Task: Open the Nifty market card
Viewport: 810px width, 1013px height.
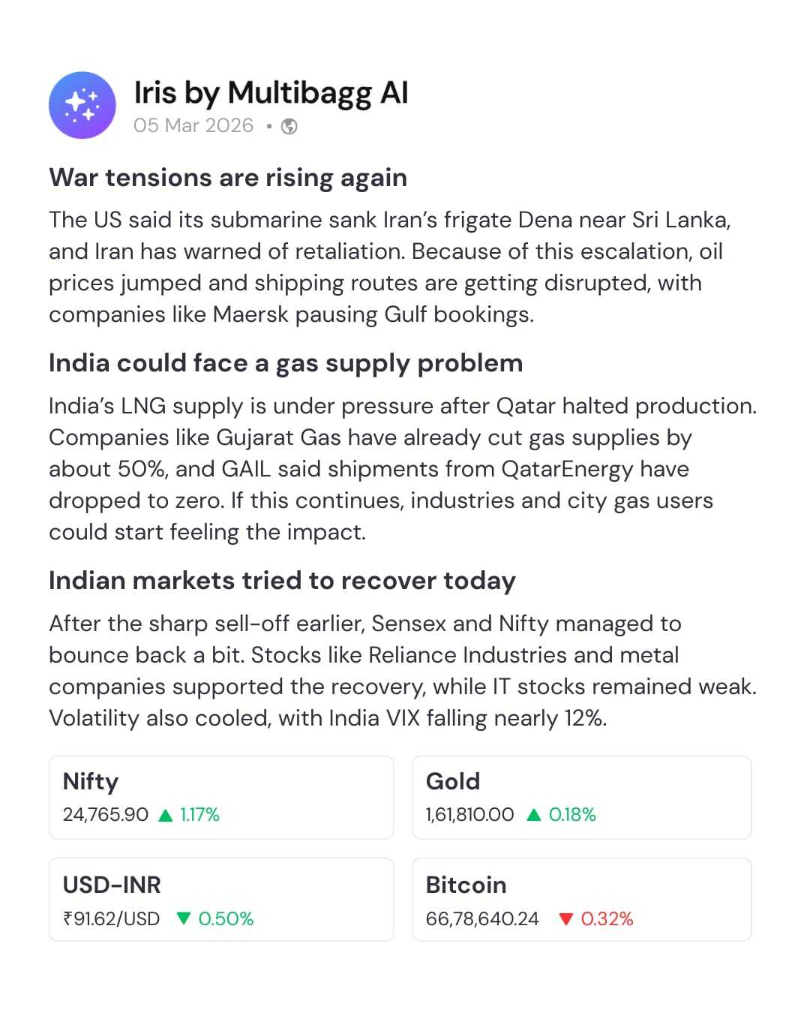Action: click(x=221, y=797)
